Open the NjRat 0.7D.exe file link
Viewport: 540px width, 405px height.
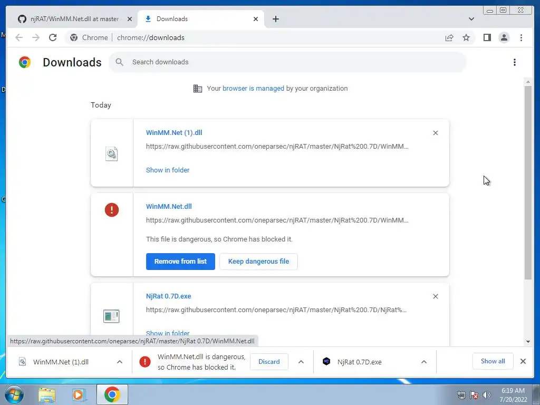pos(168,296)
